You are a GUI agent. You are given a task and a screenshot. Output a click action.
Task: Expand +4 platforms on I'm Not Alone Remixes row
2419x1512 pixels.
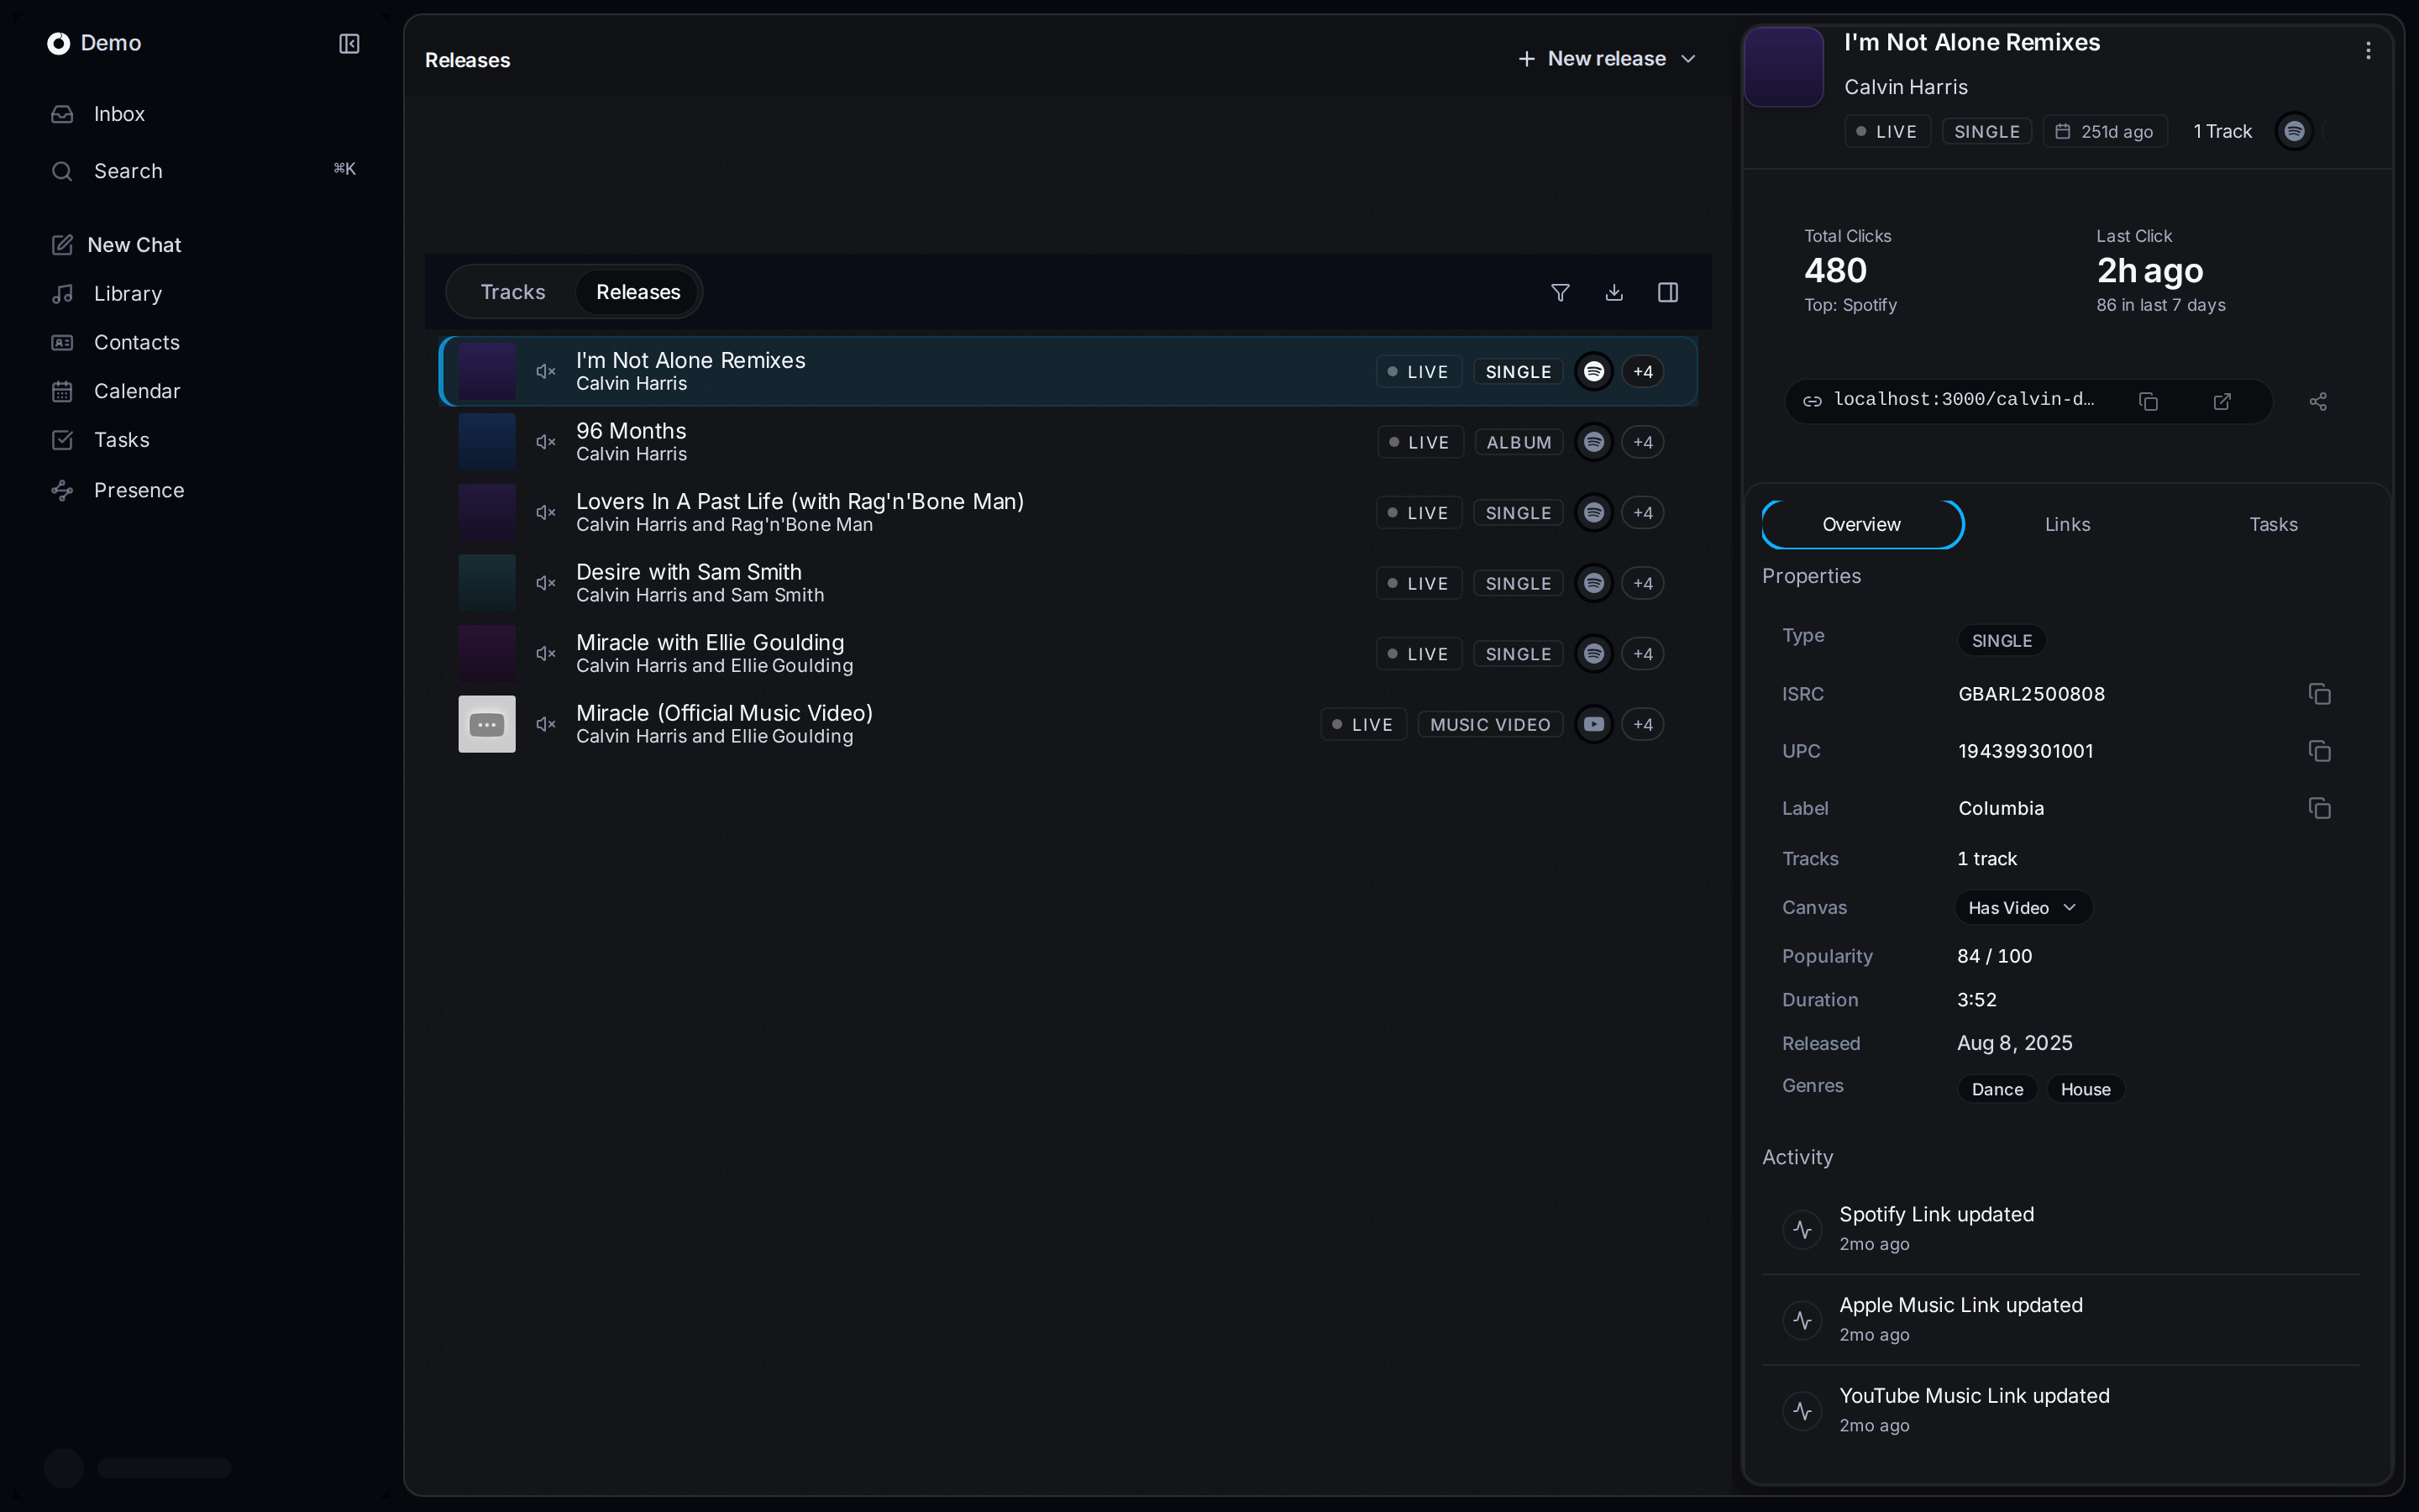pyautogui.click(x=1642, y=372)
